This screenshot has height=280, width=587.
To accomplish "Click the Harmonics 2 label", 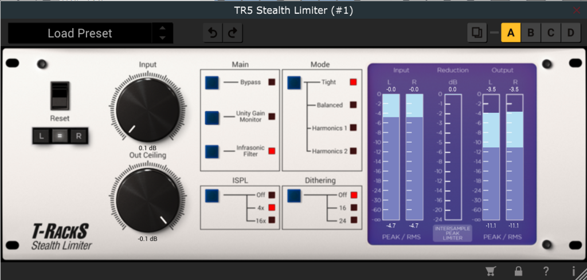I will (x=330, y=151).
